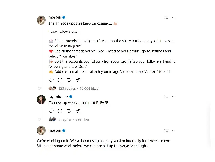Viewport: 215px width, 162px height.
Task: Open the comment icon on mosseri's post
Action: coord(60,80)
